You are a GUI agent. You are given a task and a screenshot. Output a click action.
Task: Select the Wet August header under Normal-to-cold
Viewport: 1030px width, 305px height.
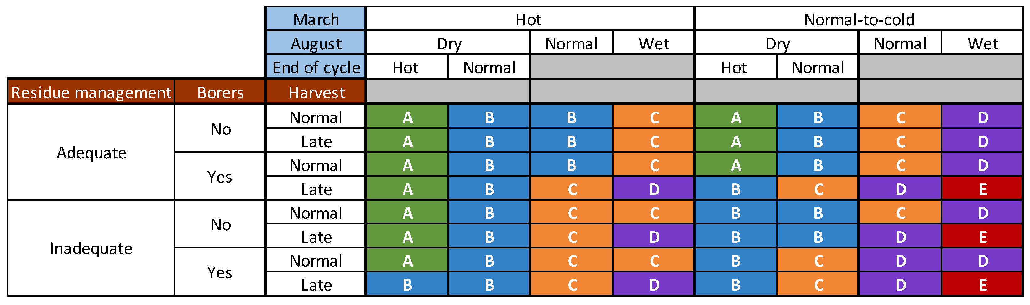(x=982, y=43)
